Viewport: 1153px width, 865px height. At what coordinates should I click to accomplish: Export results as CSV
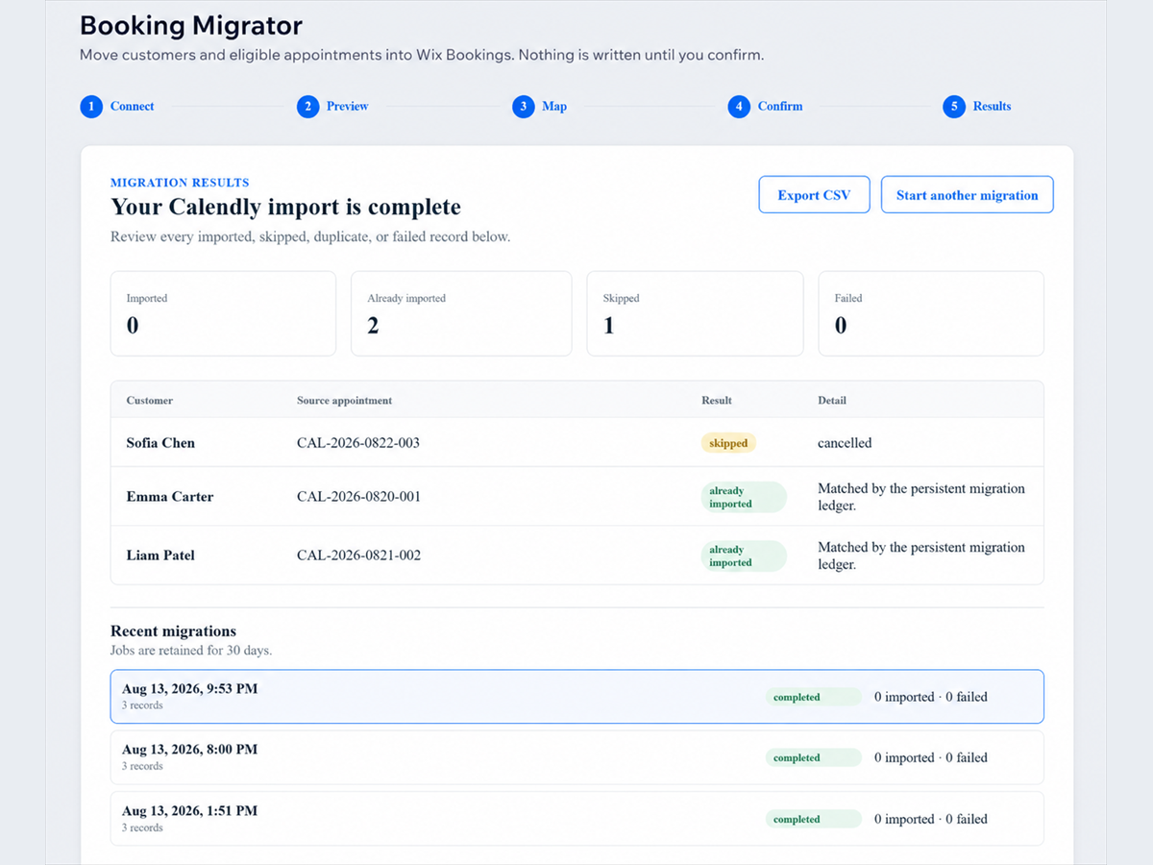814,195
